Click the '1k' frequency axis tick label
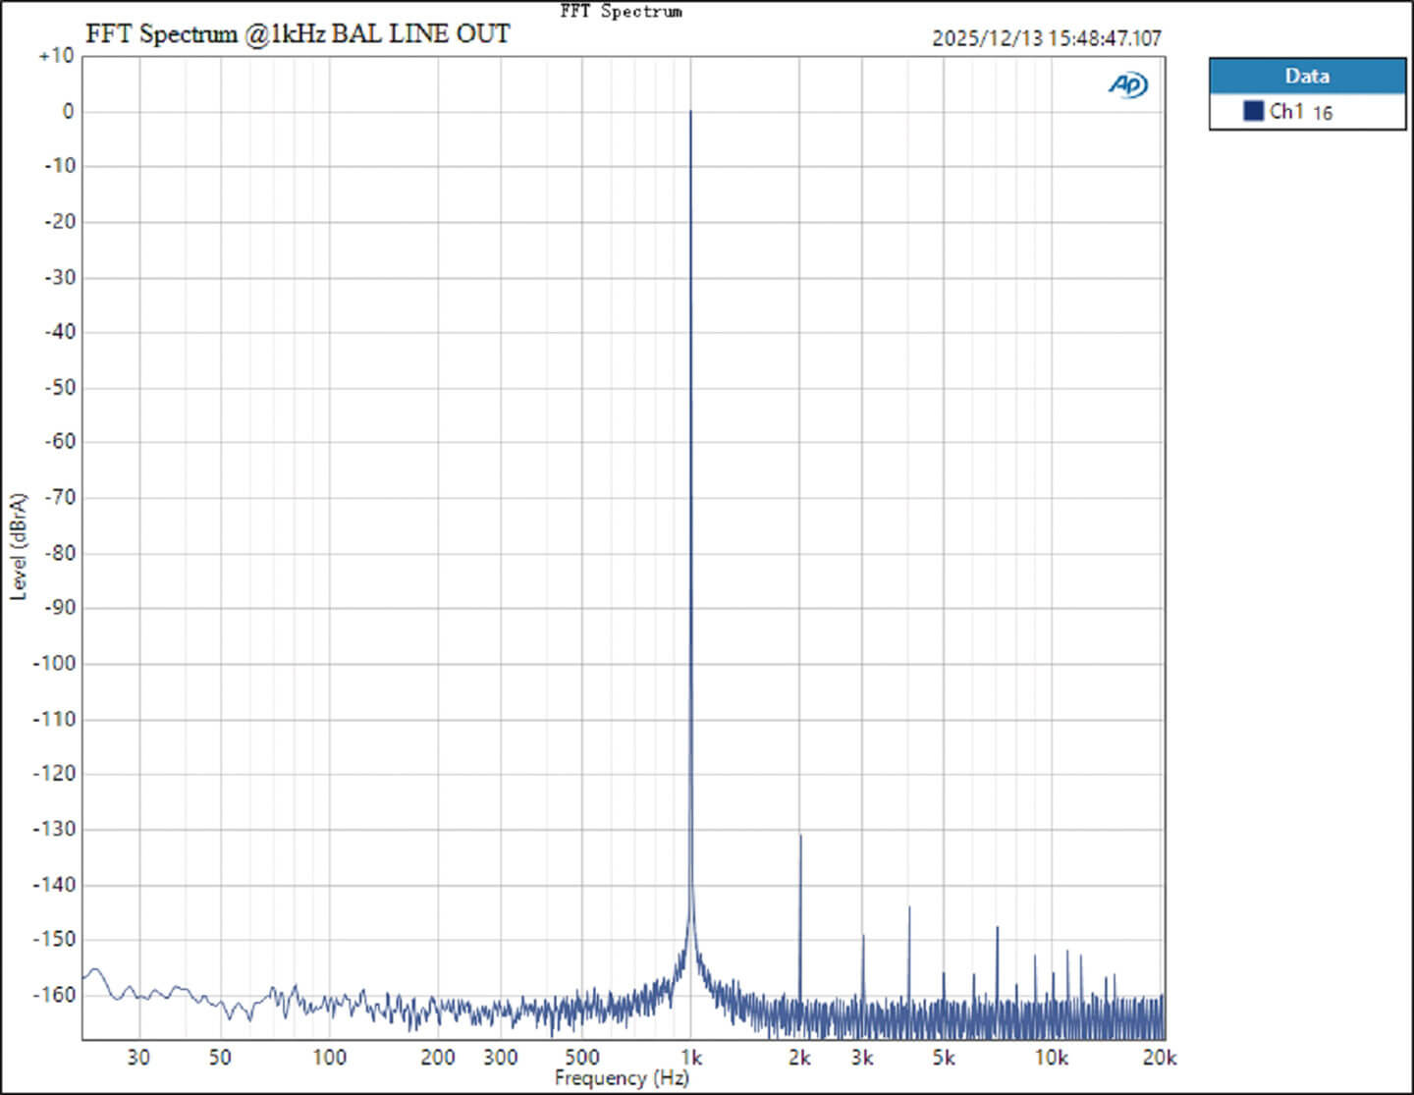Viewport: 1414px width, 1095px height. click(691, 1058)
